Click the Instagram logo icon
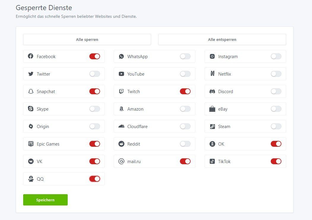 (212, 56)
